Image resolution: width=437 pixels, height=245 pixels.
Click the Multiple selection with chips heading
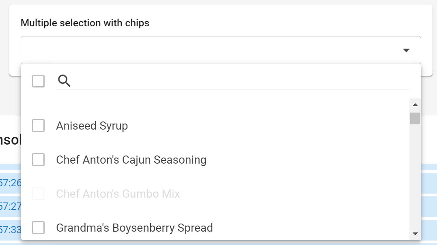click(x=85, y=23)
